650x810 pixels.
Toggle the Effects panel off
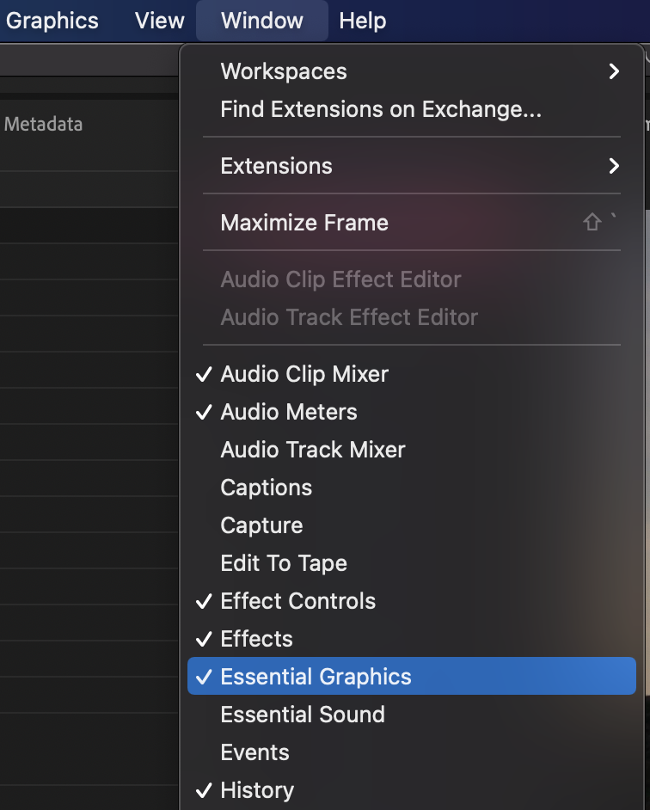[x=257, y=639]
